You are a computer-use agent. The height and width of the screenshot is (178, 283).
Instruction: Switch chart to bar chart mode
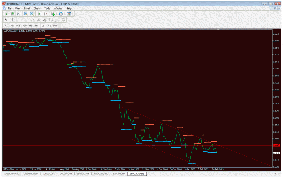coord(6,14)
